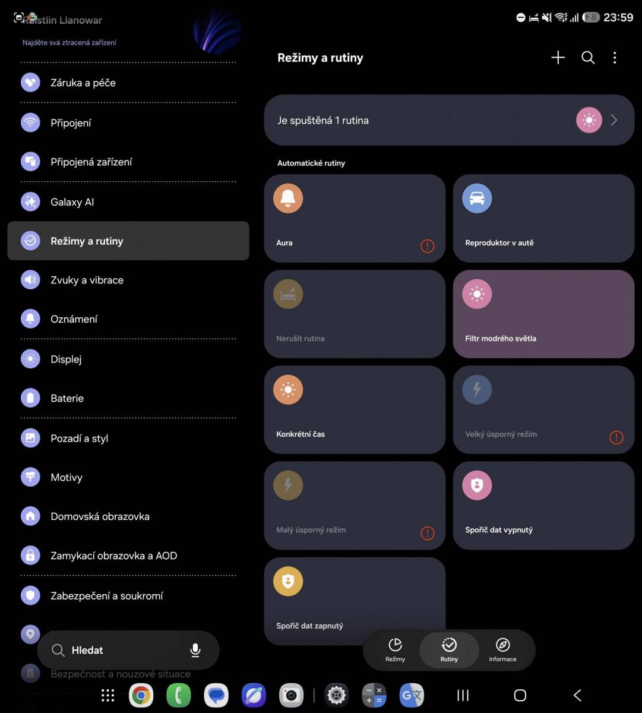Open the three-dot more options menu

coord(615,58)
